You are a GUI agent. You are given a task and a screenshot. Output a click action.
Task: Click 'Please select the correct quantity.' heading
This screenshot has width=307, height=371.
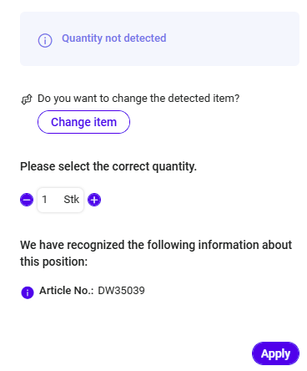(108, 166)
